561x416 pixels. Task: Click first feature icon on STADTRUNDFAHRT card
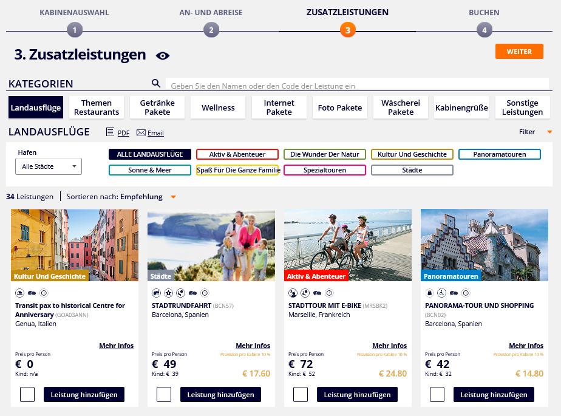(x=157, y=293)
